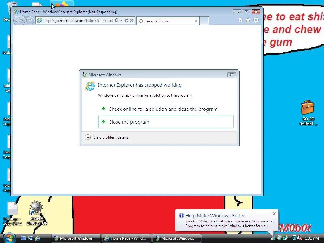The image size is (324, 243).
Task: Click the Forward arrow in Internet Explorer
Action: 30,20
